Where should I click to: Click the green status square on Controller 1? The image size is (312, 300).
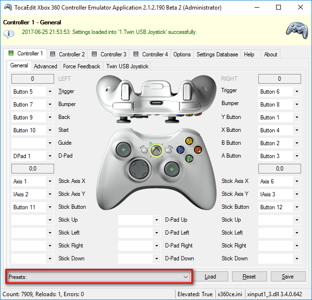(11, 53)
